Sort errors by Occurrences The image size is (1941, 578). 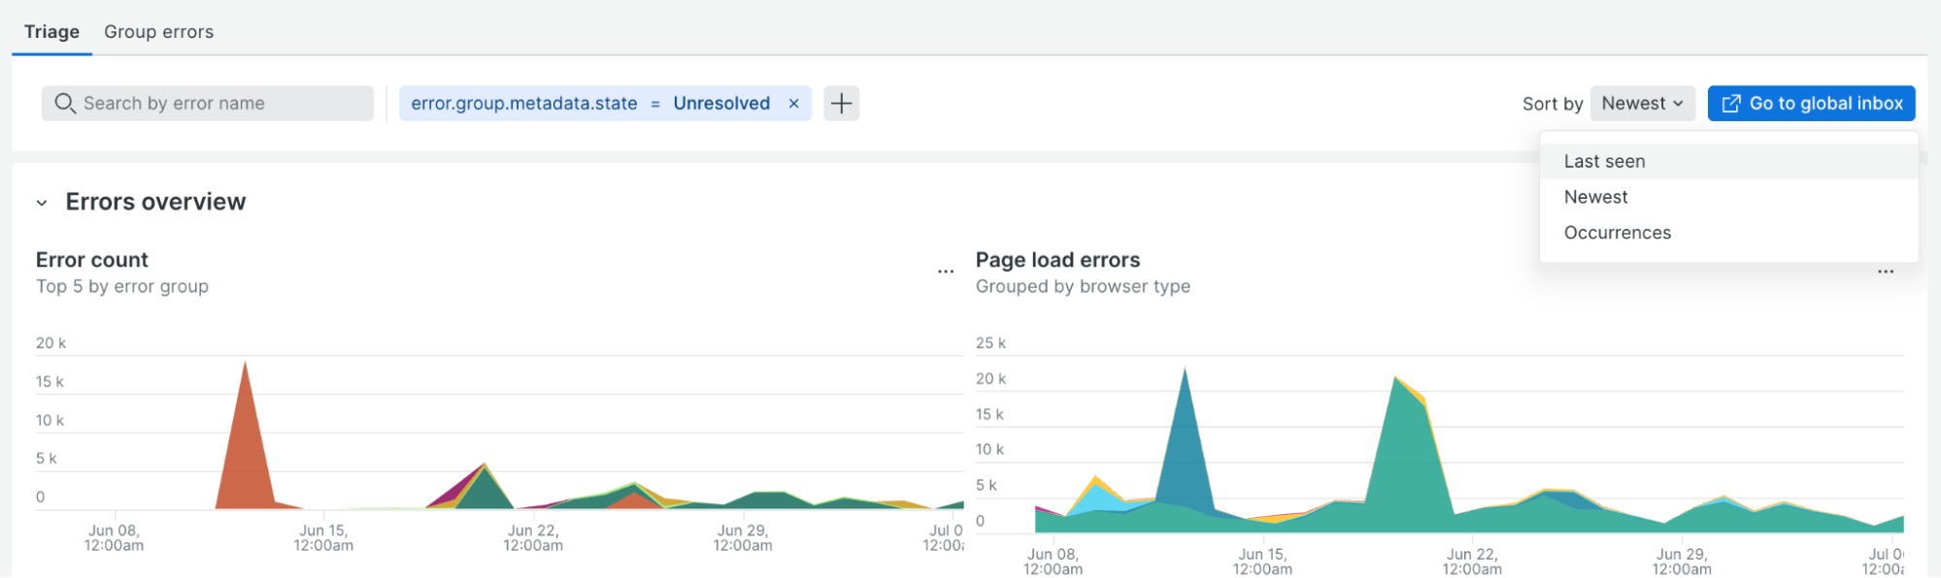pyautogui.click(x=1617, y=233)
